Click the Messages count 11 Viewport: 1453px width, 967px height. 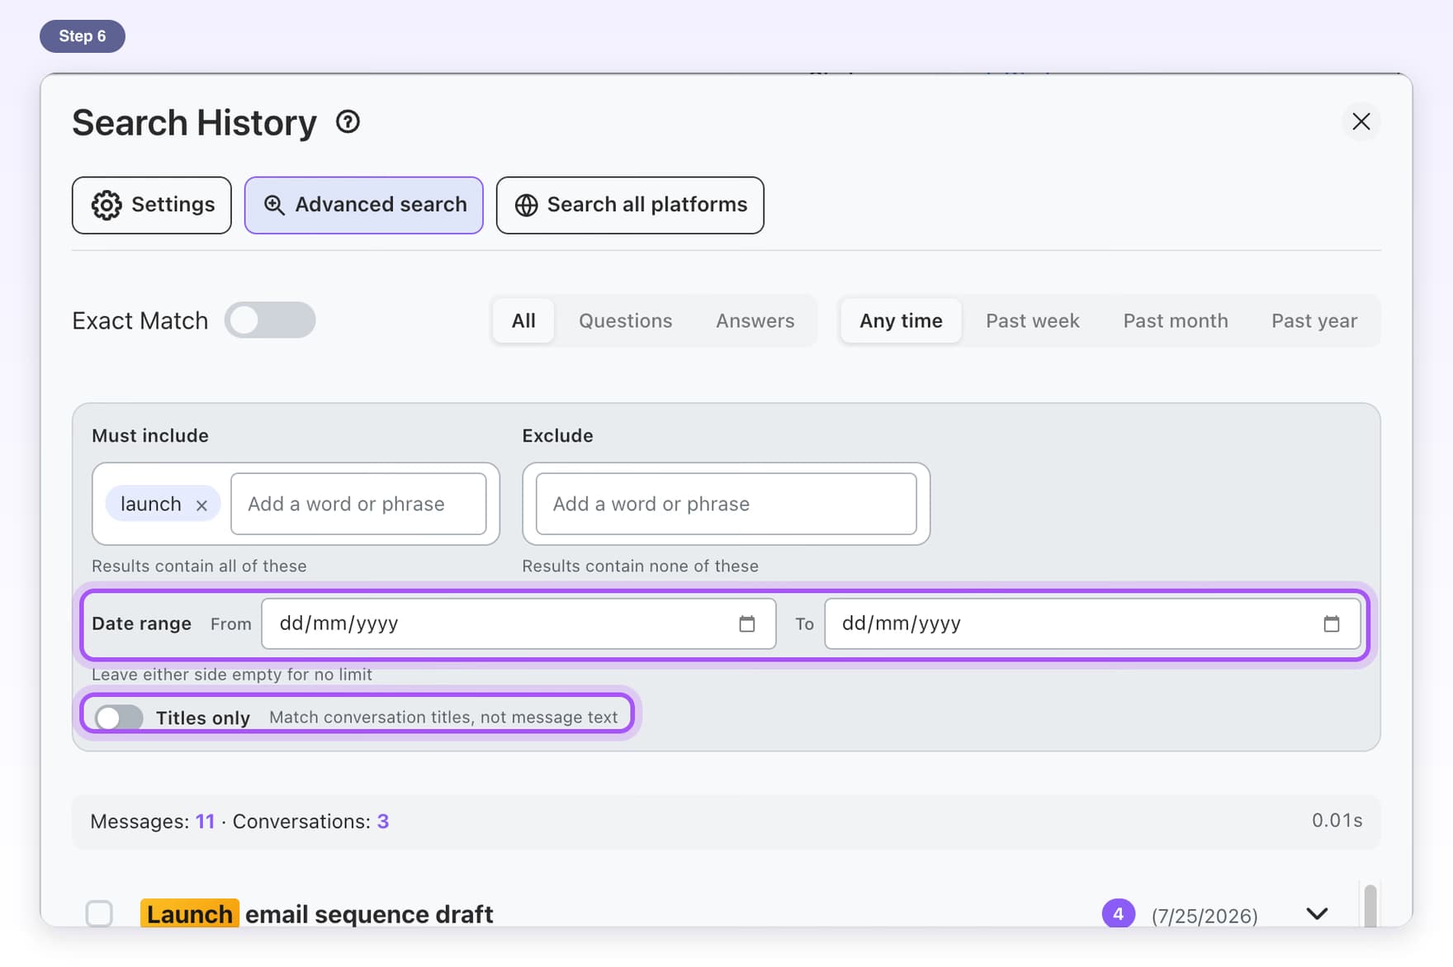pos(205,822)
